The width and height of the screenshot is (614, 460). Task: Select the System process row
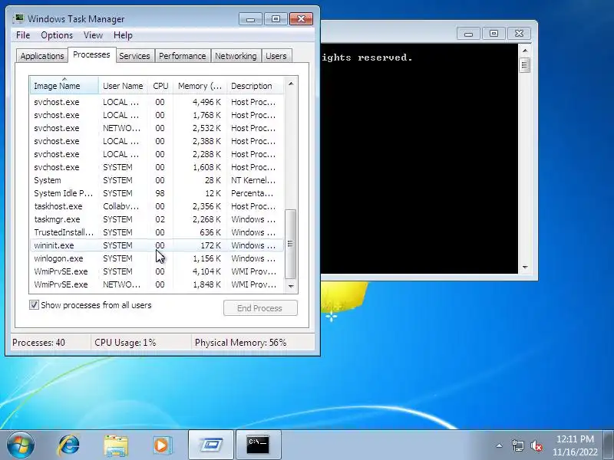pyautogui.click(x=157, y=180)
